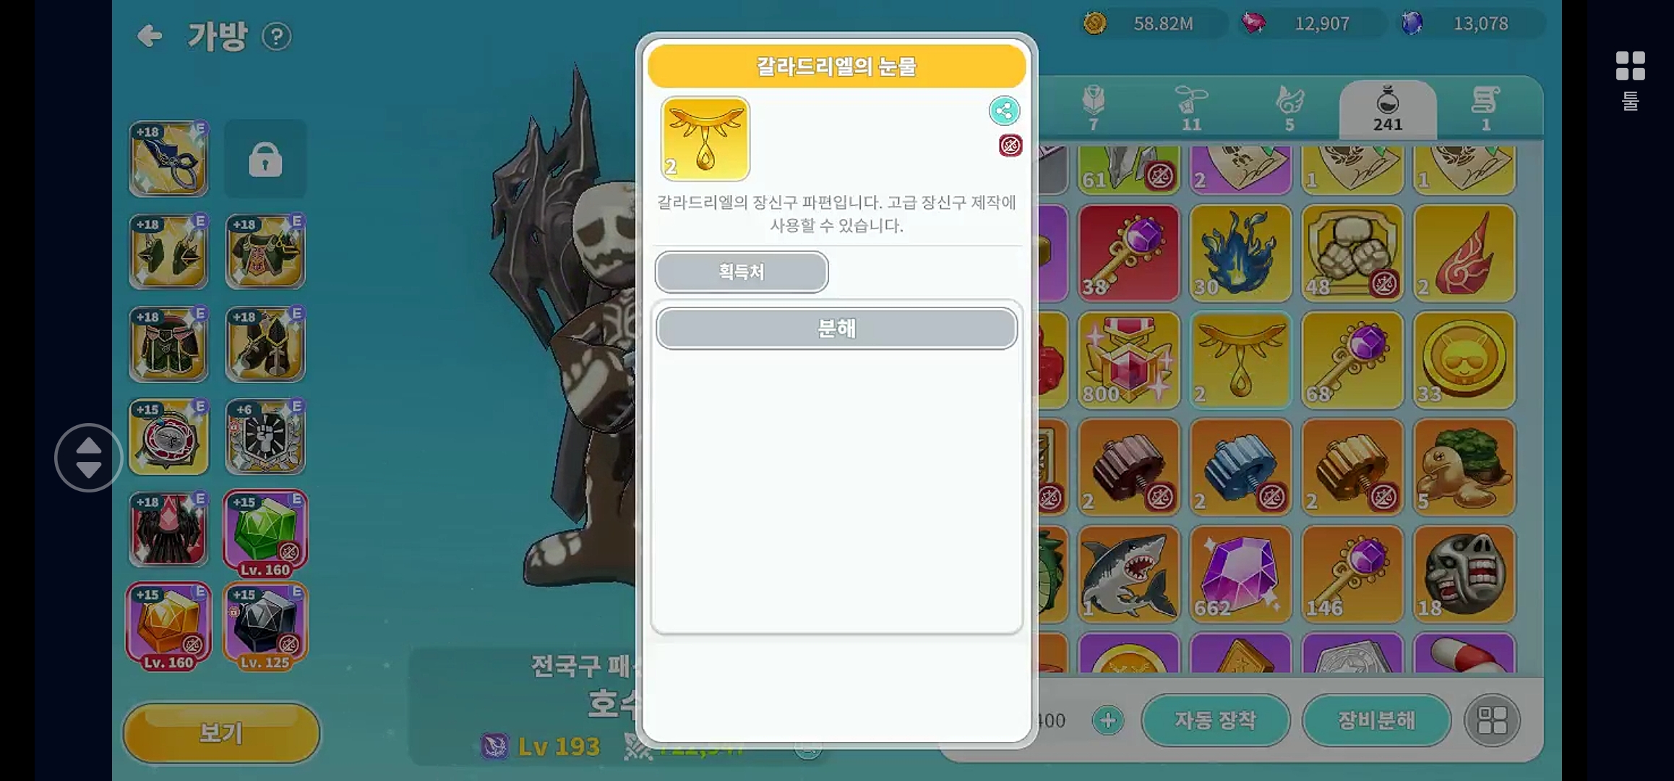Switch to the scroll tab with 1

pyautogui.click(x=1485, y=110)
